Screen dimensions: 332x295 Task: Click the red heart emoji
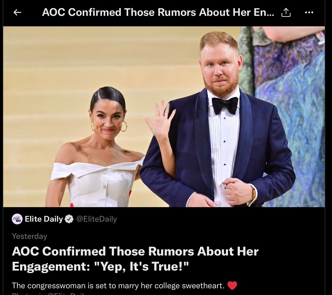tap(232, 285)
